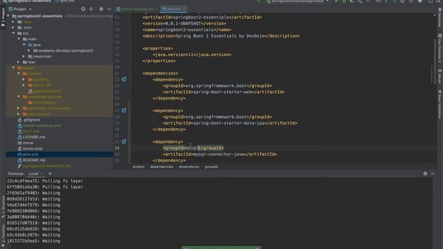Open the Database tool window tab

440,18
